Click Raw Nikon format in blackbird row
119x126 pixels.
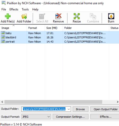pyautogui.click(x=34, y=37)
